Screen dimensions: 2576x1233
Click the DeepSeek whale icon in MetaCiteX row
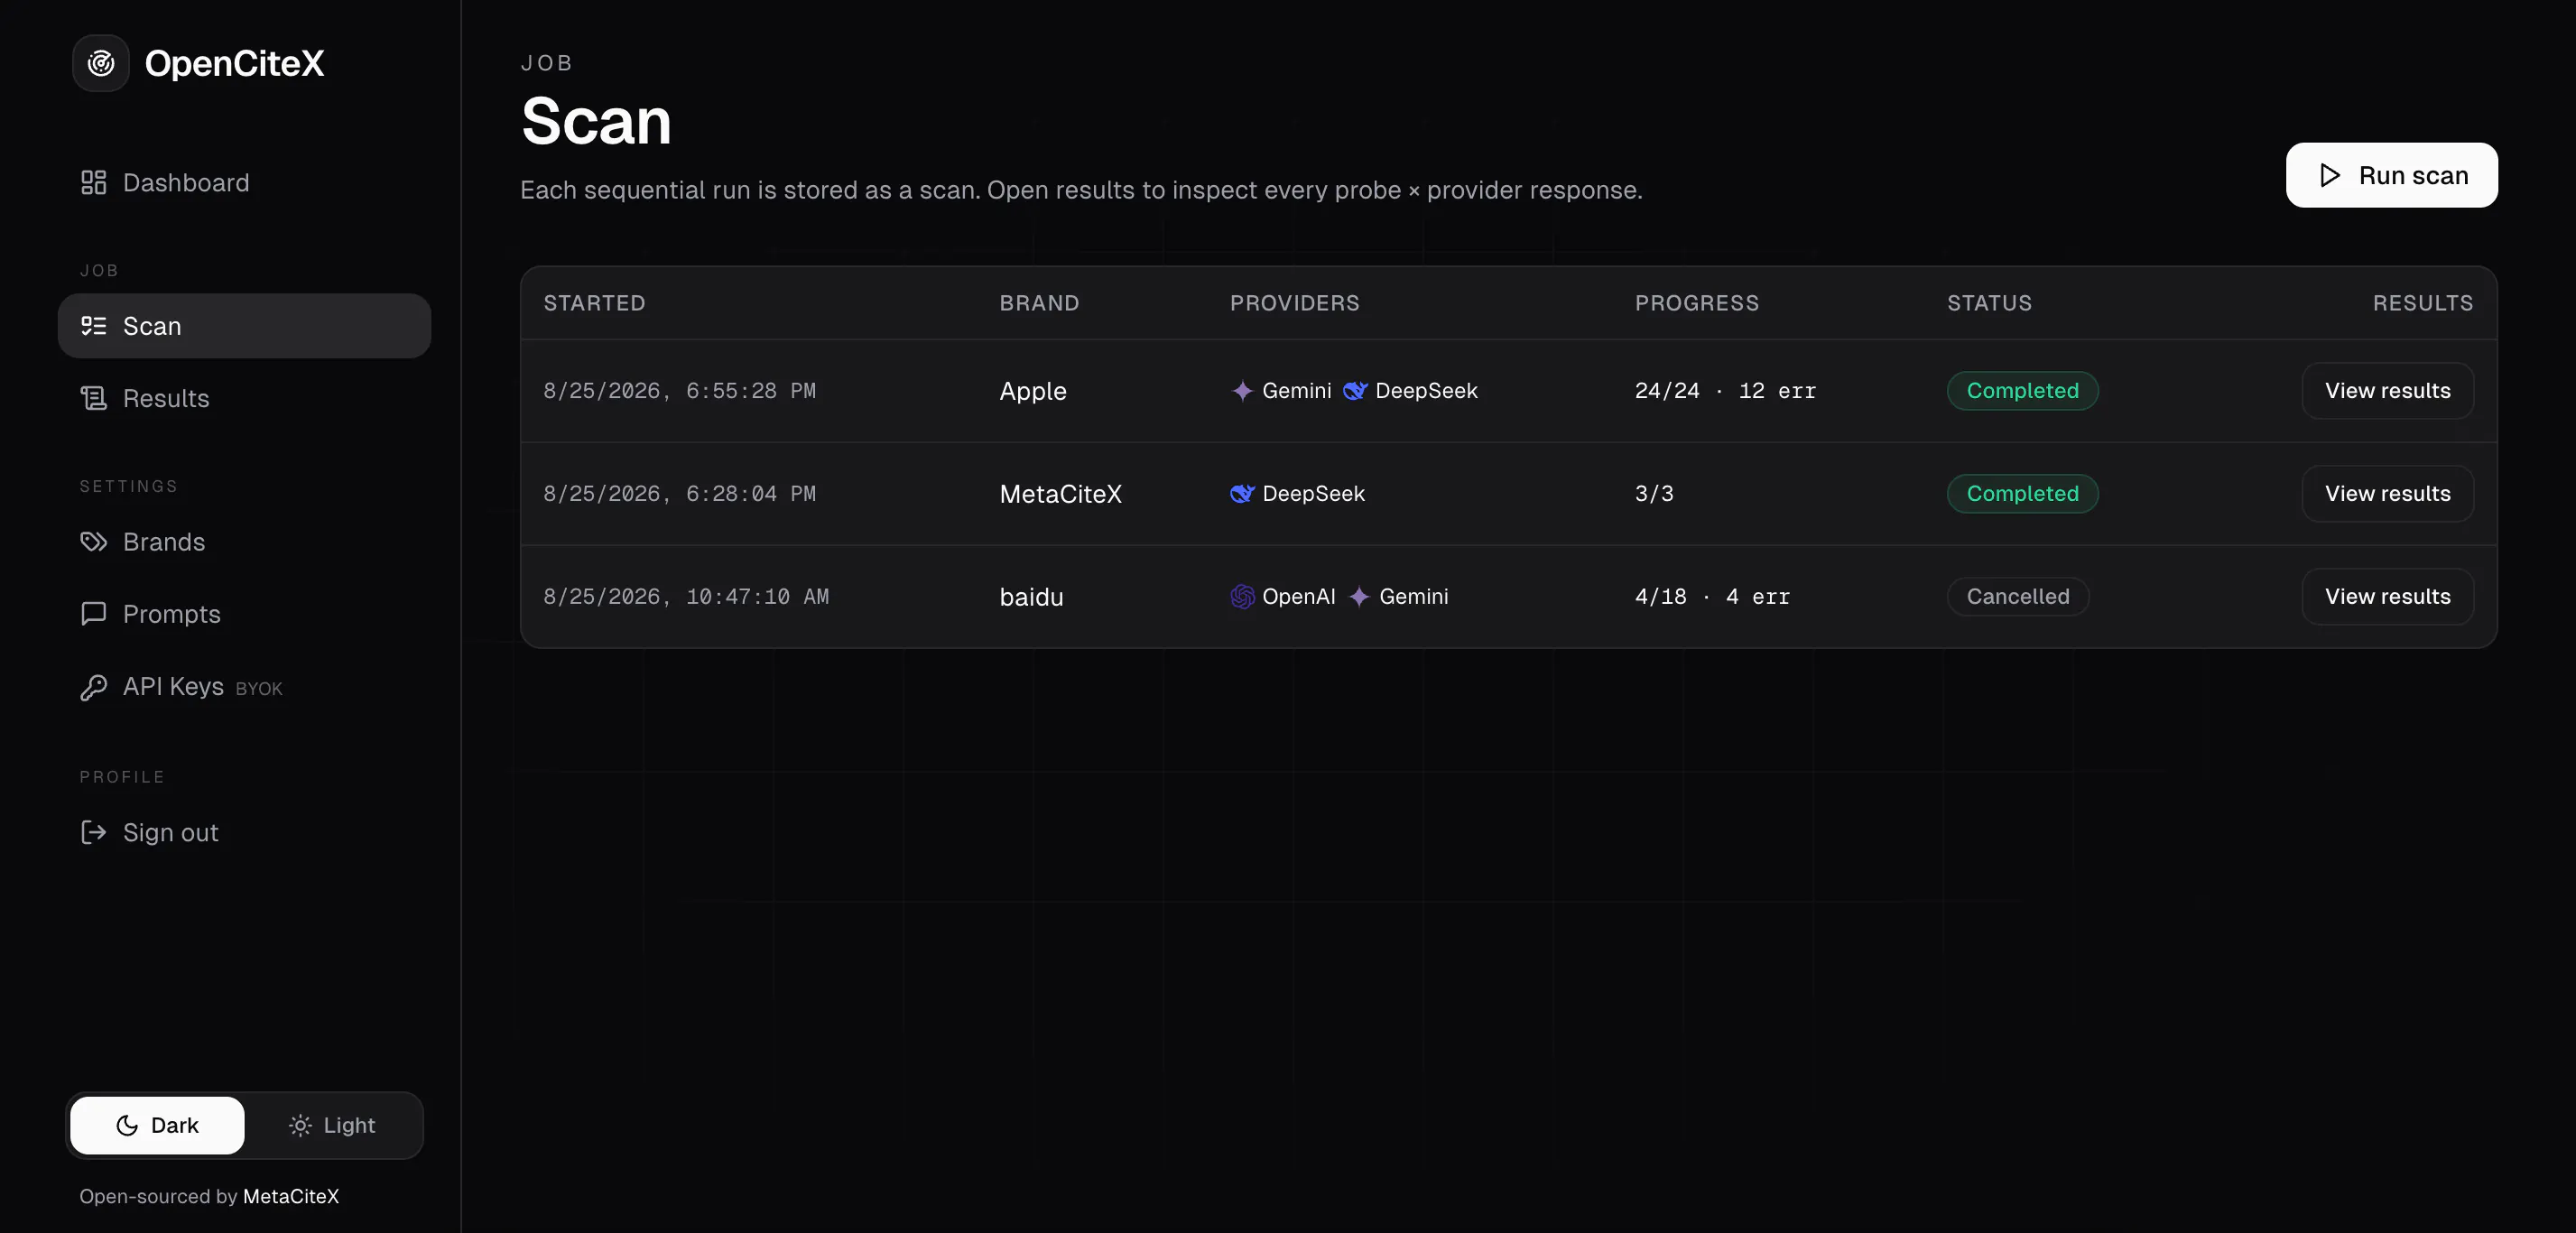(1242, 494)
